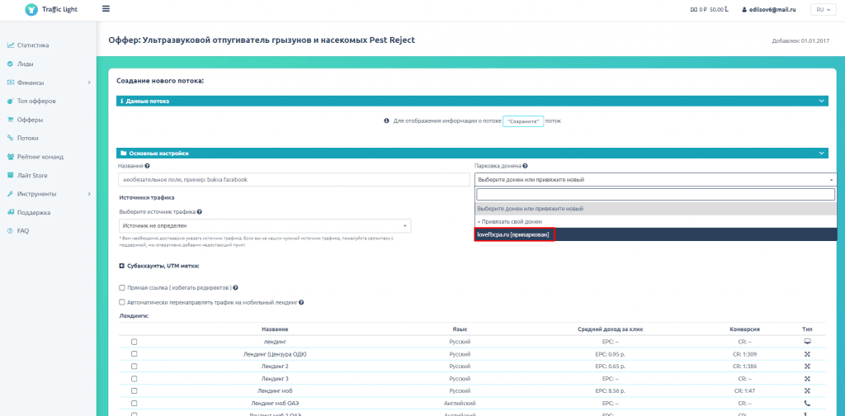This screenshot has height=416, width=845.
Task: Open Рейтинг команд page link
Action: click(40, 157)
